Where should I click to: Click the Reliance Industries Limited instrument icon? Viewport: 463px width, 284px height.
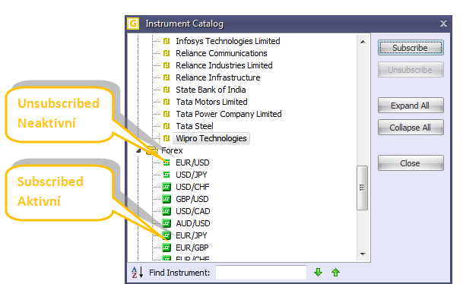pos(166,65)
